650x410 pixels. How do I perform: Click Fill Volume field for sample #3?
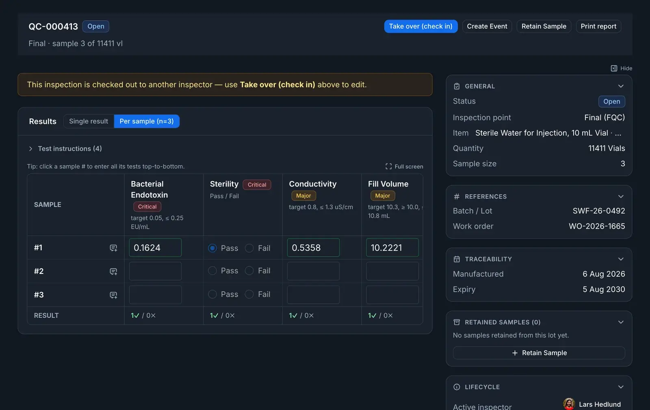392,295
